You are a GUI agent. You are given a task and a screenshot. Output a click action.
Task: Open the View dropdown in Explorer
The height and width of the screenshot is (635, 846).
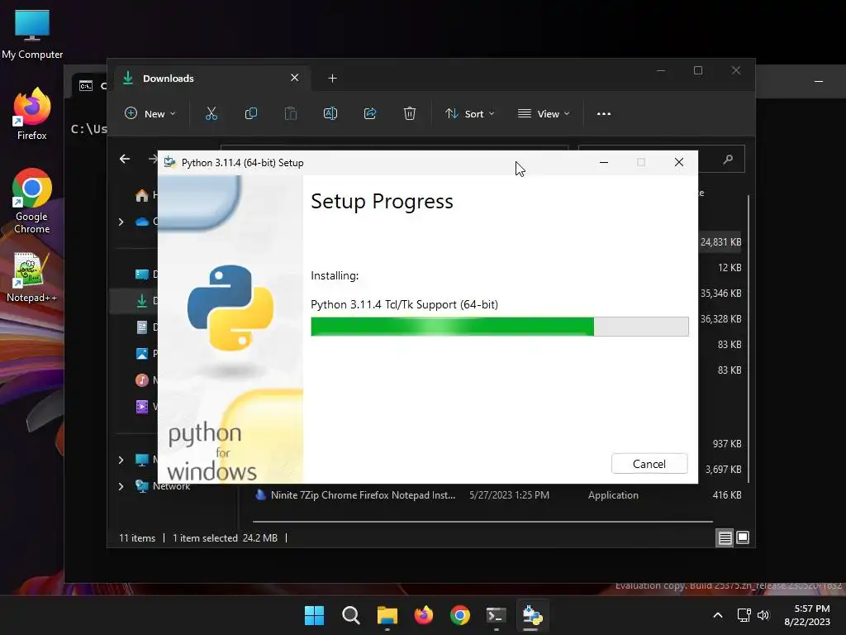544,114
